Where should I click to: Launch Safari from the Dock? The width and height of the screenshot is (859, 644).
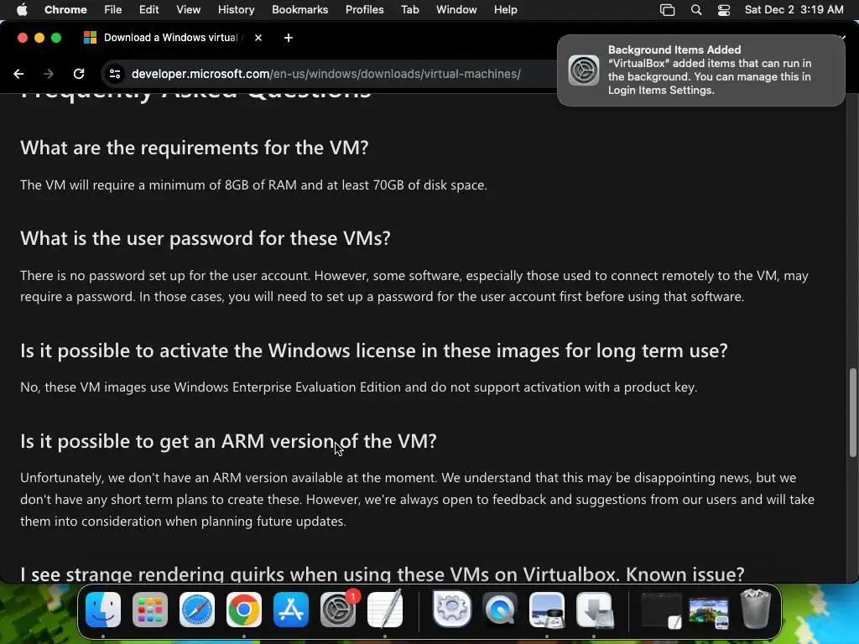(196, 610)
